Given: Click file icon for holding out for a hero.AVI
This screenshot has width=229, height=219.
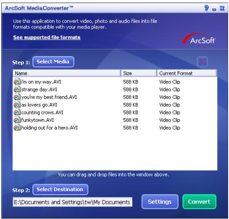Looking at the screenshot, I should click(17, 128).
